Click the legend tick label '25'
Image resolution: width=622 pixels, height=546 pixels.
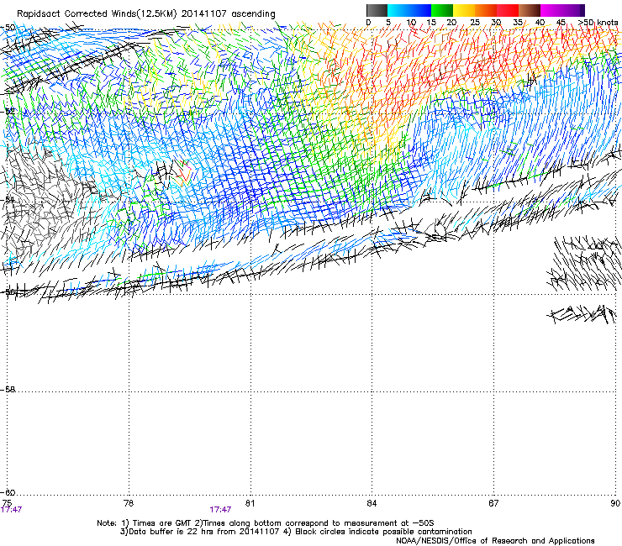(474, 23)
